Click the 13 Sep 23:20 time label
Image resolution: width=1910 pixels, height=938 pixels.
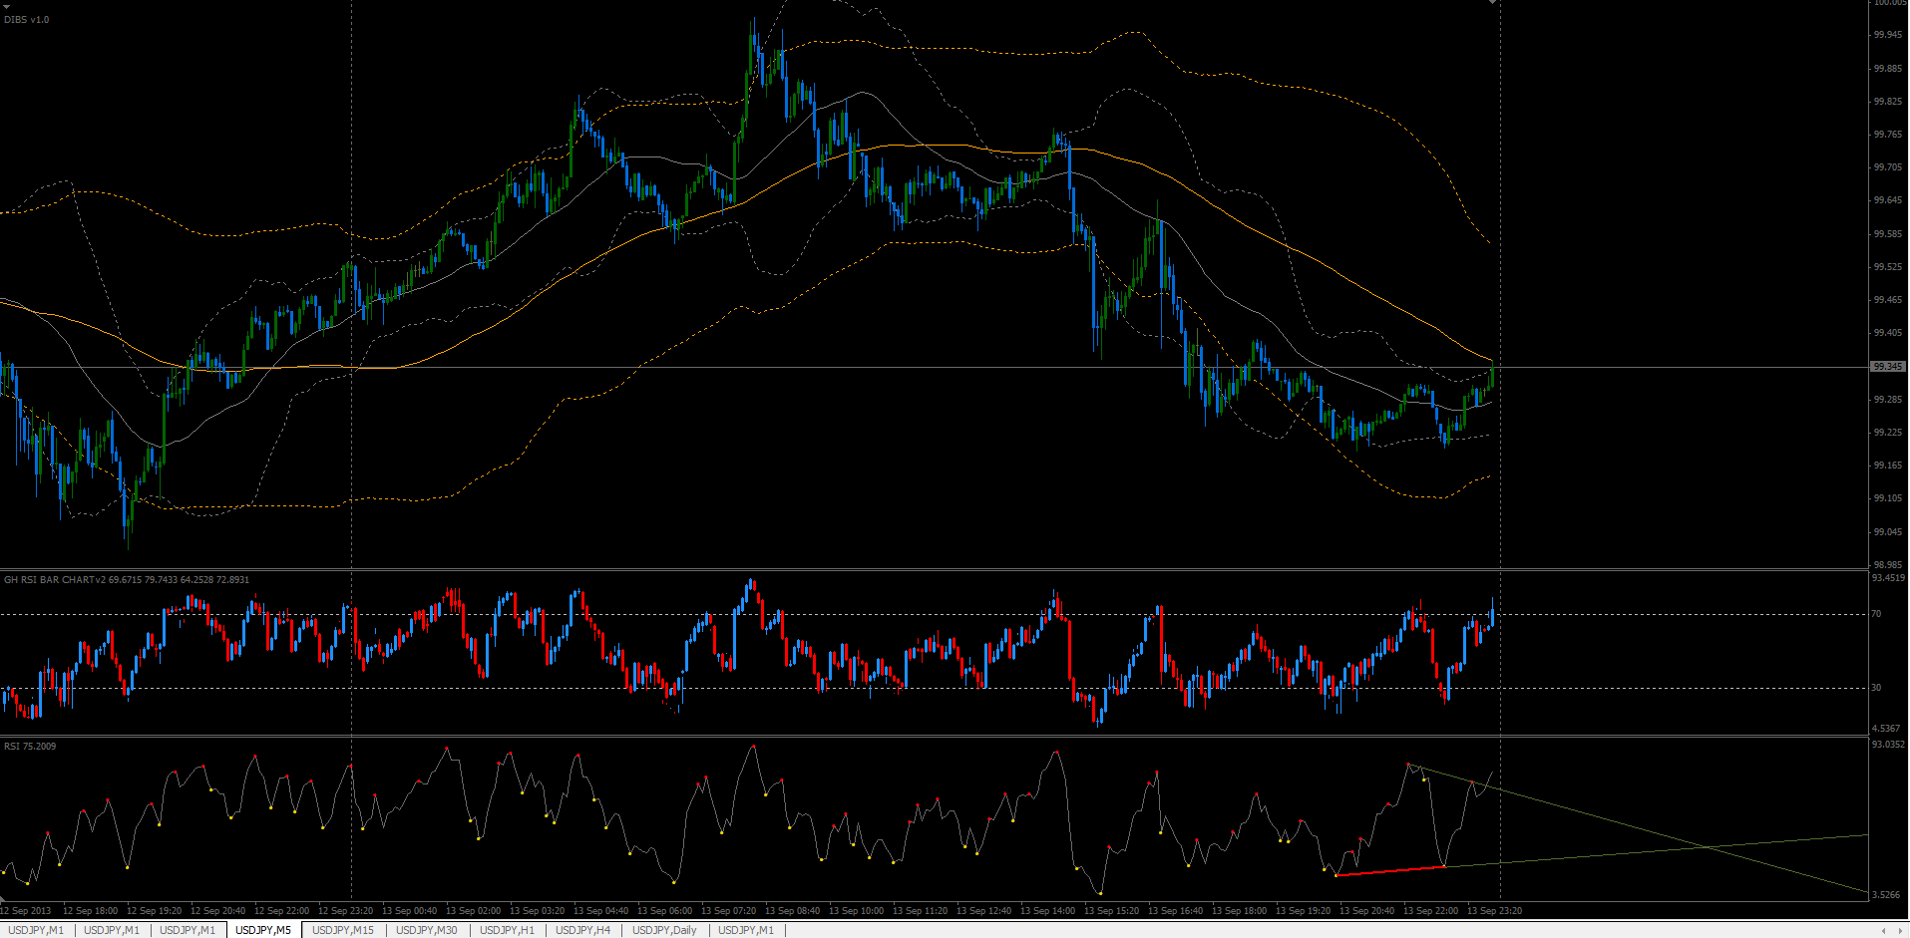click(x=1494, y=910)
